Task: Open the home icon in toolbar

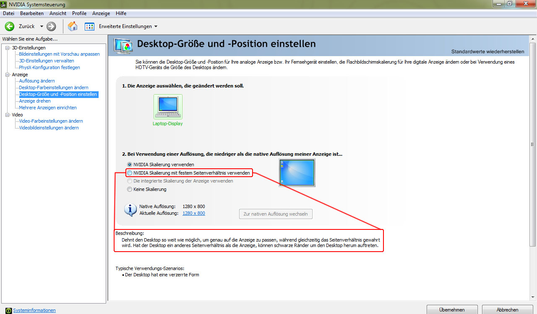Action: pyautogui.click(x=73, y=26)
